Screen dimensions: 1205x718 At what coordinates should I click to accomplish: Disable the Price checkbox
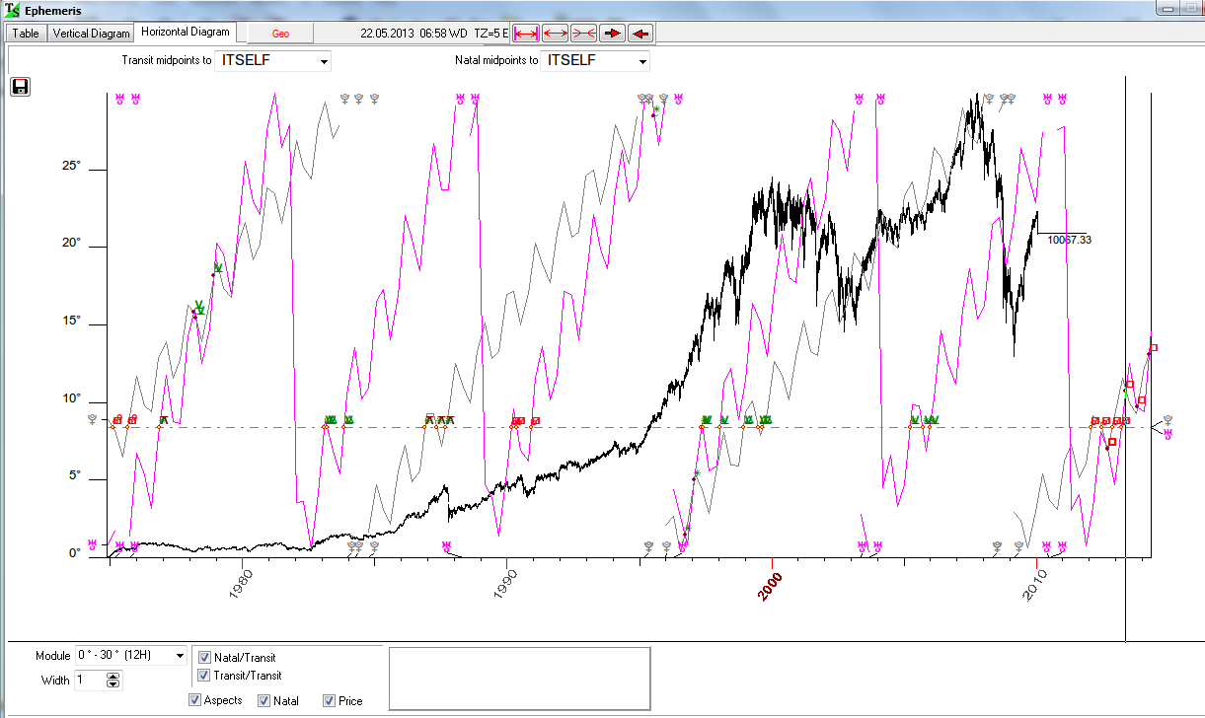point(329,701)
